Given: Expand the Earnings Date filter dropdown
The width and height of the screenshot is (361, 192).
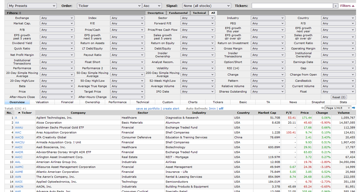Looking at the screenshot, I should tap(338, 62).
